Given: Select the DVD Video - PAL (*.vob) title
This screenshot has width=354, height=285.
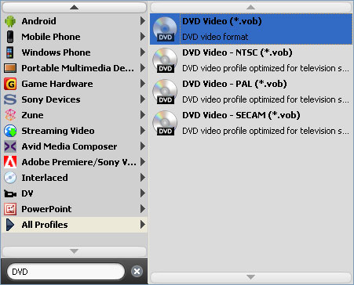Looking at the screenshot, I should [235, 84].
